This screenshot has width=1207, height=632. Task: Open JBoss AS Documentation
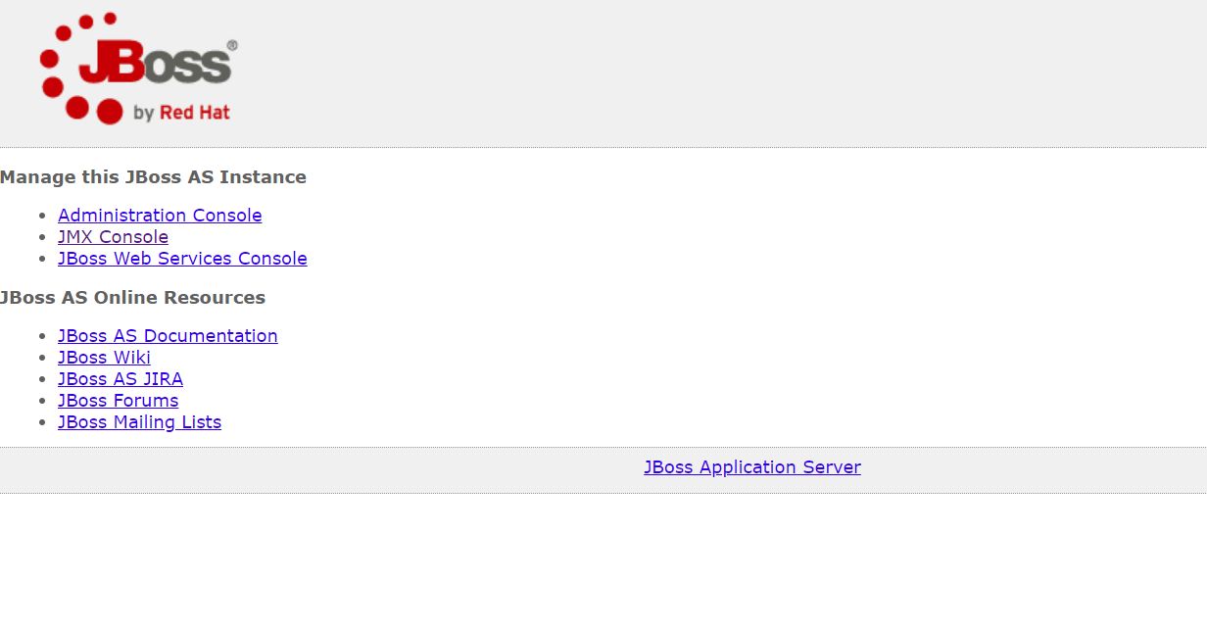click(x=168, y=336)
